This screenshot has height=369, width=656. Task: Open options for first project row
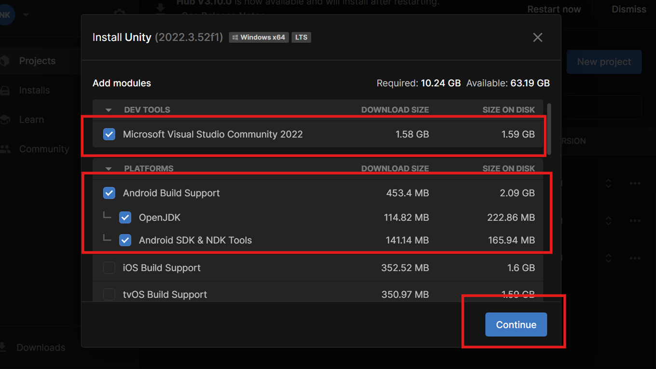point(635,183)
